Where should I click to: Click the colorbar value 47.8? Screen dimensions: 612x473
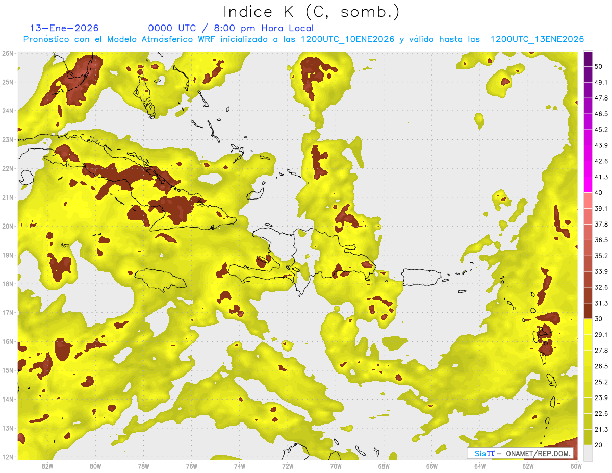pos(601,98)
